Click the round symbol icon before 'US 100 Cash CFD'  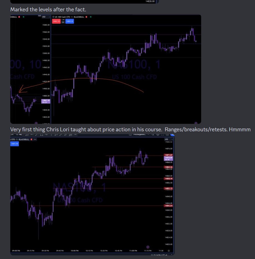[x=53, y=17]
